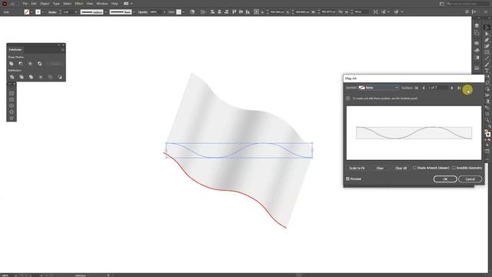
Task: Click the stroke color swatch in control bar
Action: [x=38, y=12]
